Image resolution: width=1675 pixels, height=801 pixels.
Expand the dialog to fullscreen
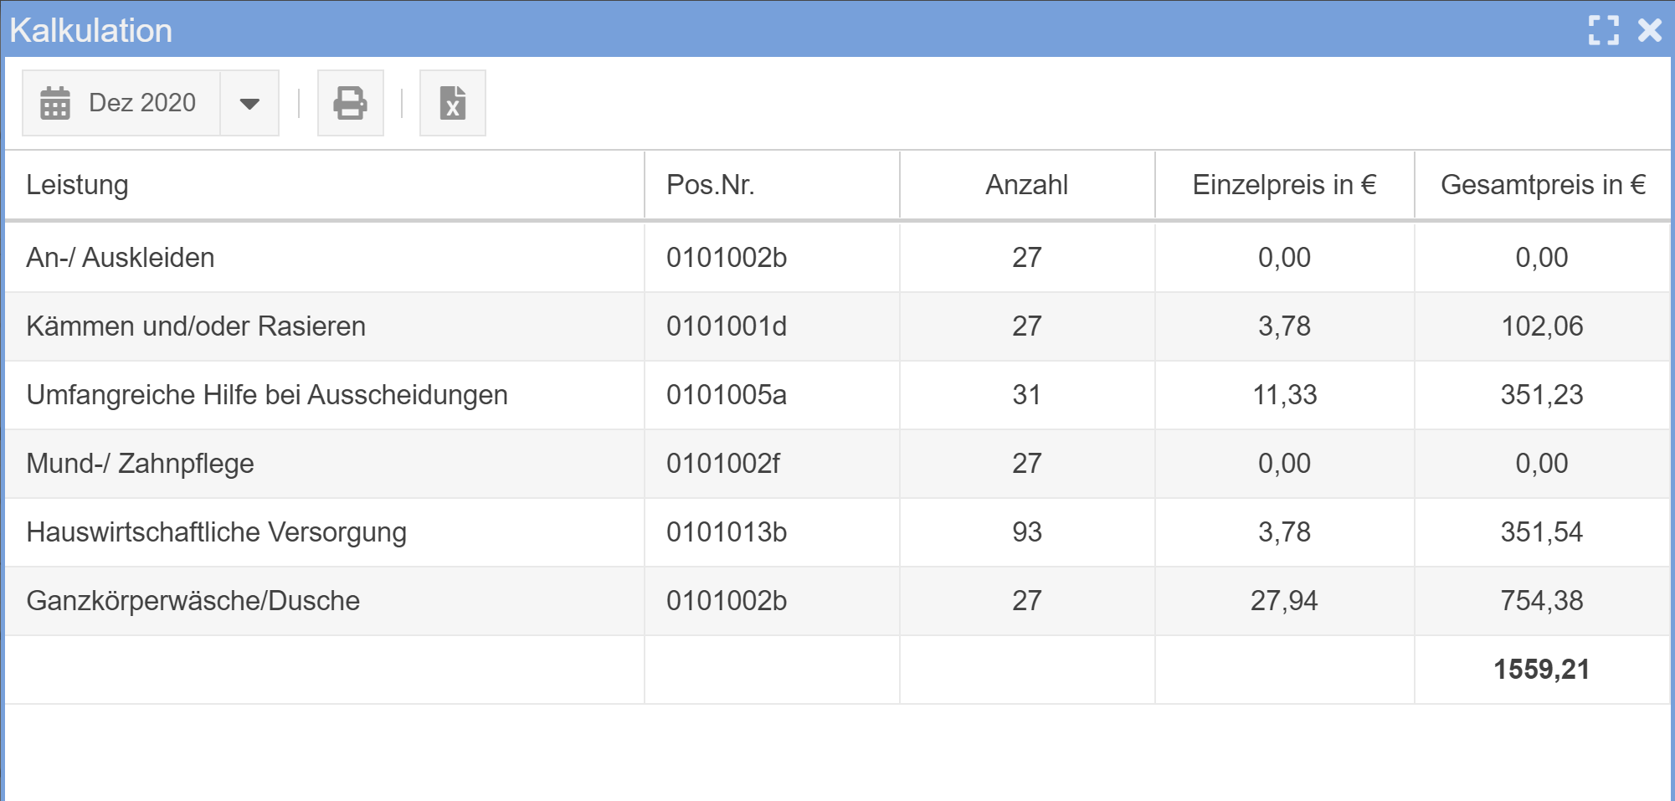coord(1603,30)
